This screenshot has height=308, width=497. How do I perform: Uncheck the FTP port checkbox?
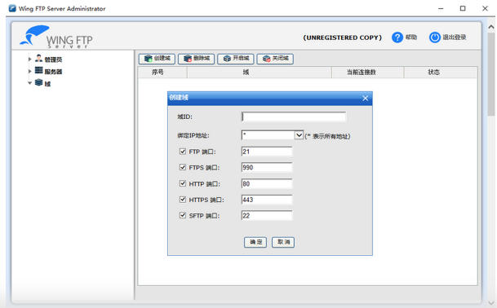pyautogui.click(x=183, y=152)
